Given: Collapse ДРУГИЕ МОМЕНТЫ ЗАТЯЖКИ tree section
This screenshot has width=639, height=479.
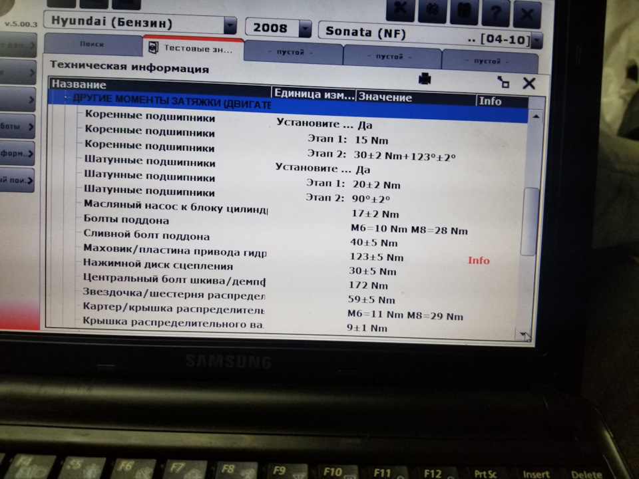Looking at the screenshot, I should 66,98.
